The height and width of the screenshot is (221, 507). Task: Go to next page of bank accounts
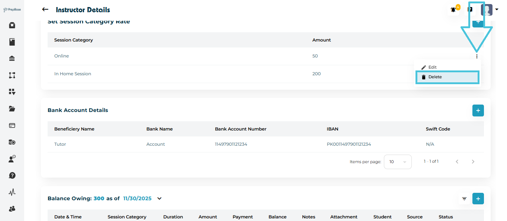tap(473, 162)
